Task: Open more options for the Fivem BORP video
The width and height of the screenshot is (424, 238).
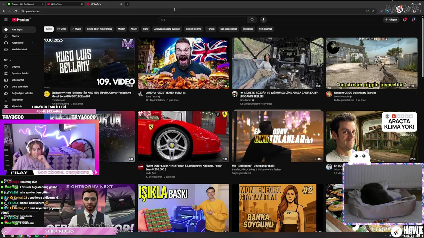Action: pos(228,166)
